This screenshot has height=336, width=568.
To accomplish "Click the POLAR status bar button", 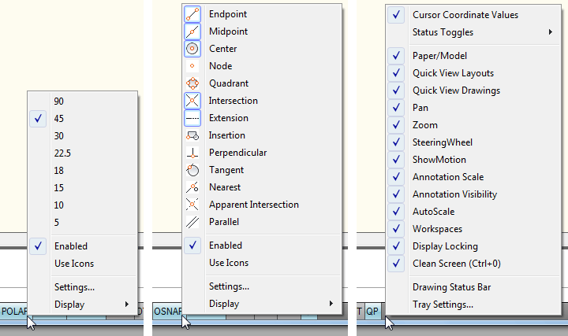I will pyautogui.click(x=13, y=312).
